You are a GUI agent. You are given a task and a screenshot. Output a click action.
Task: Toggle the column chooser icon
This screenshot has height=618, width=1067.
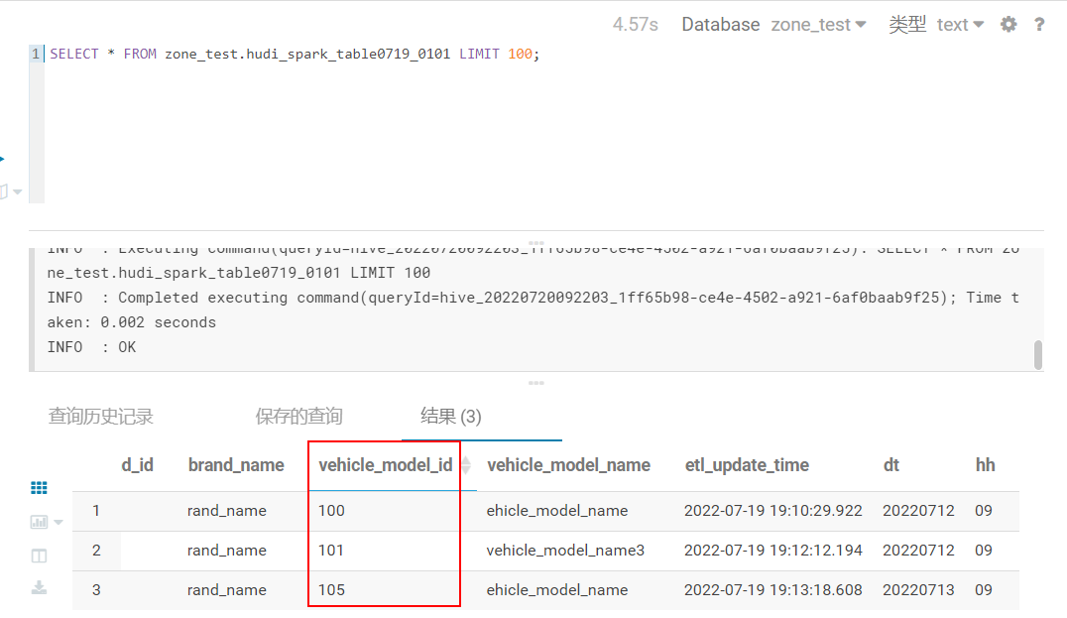pos(39,556)
